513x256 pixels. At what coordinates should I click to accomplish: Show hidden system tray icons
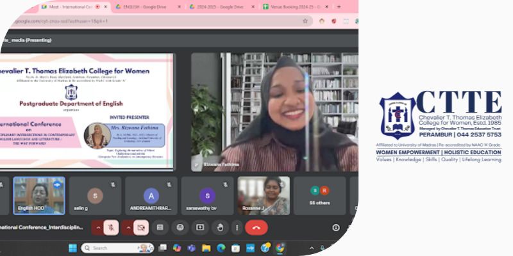(312, 248)
